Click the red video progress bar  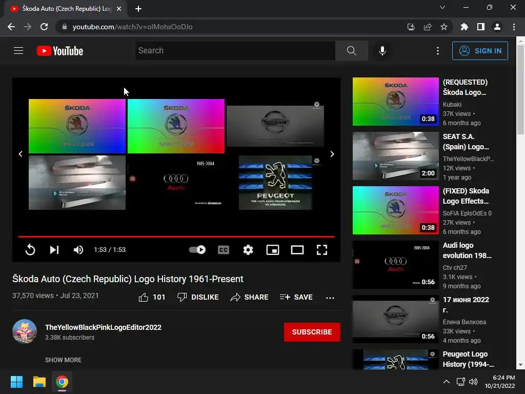coord(176,237)
